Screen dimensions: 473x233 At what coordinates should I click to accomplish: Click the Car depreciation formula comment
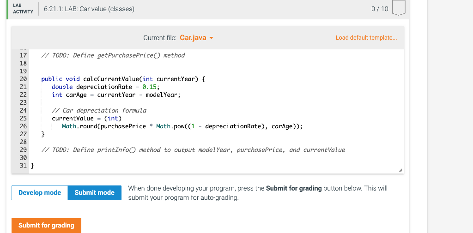click(x=99, y=110)
